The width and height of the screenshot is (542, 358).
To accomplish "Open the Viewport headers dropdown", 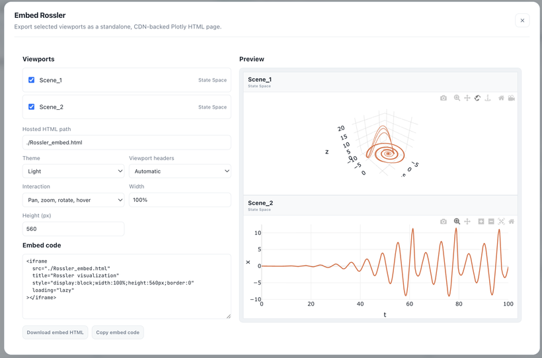I will pos(180,171).
